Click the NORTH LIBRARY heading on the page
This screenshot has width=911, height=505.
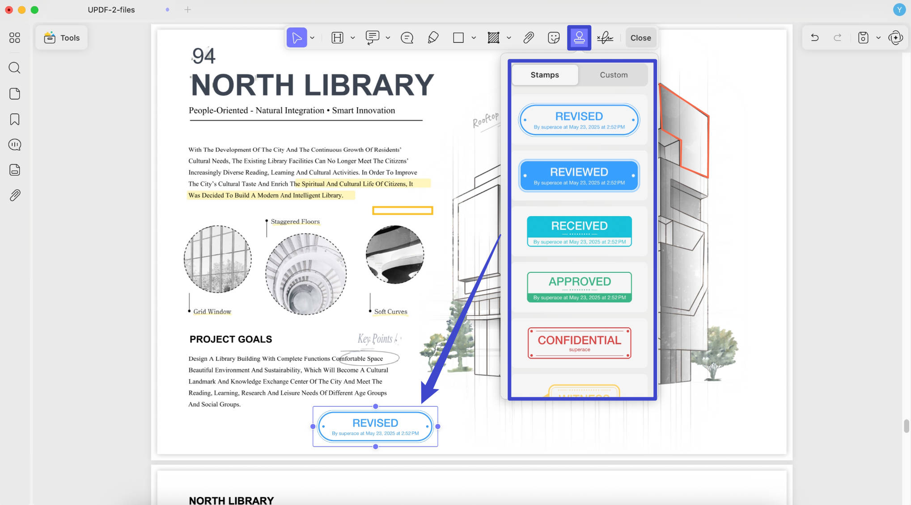312,85
